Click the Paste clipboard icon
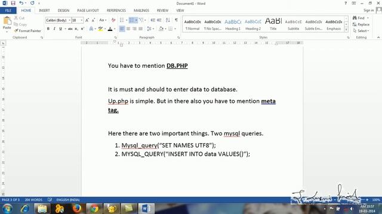Viewport: 382px width, 214px height. 7,21
